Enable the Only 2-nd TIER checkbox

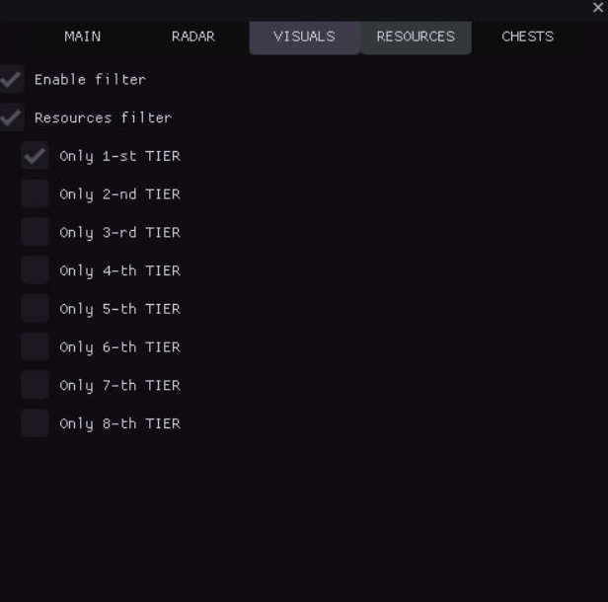tap(35, 194)
